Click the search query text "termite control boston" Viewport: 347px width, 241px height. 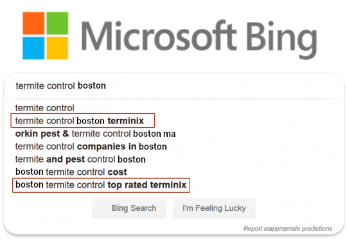(x=60, y=85)
